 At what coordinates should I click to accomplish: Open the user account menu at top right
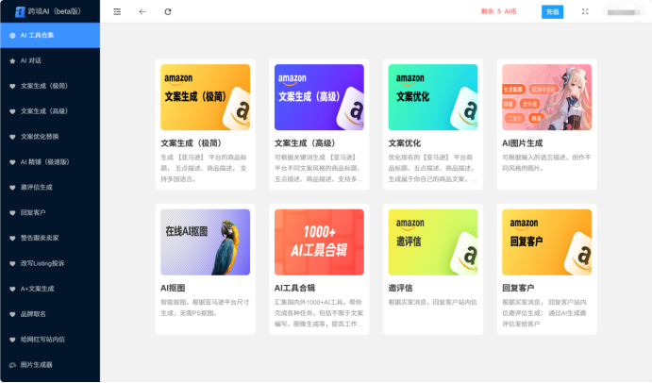point(623,11)
